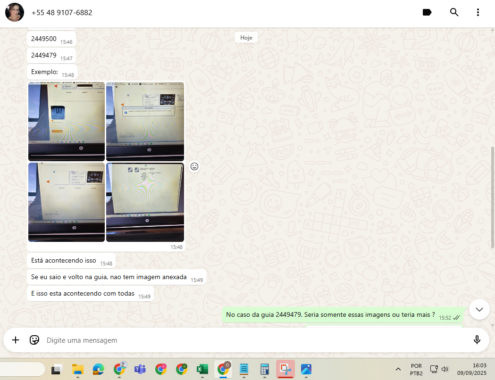
Task: Open the attach plus menu
Action: [16, 340]
